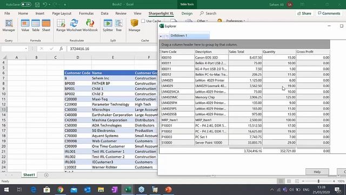Recalculate the selected Range
346x195 pixels.
61,25
